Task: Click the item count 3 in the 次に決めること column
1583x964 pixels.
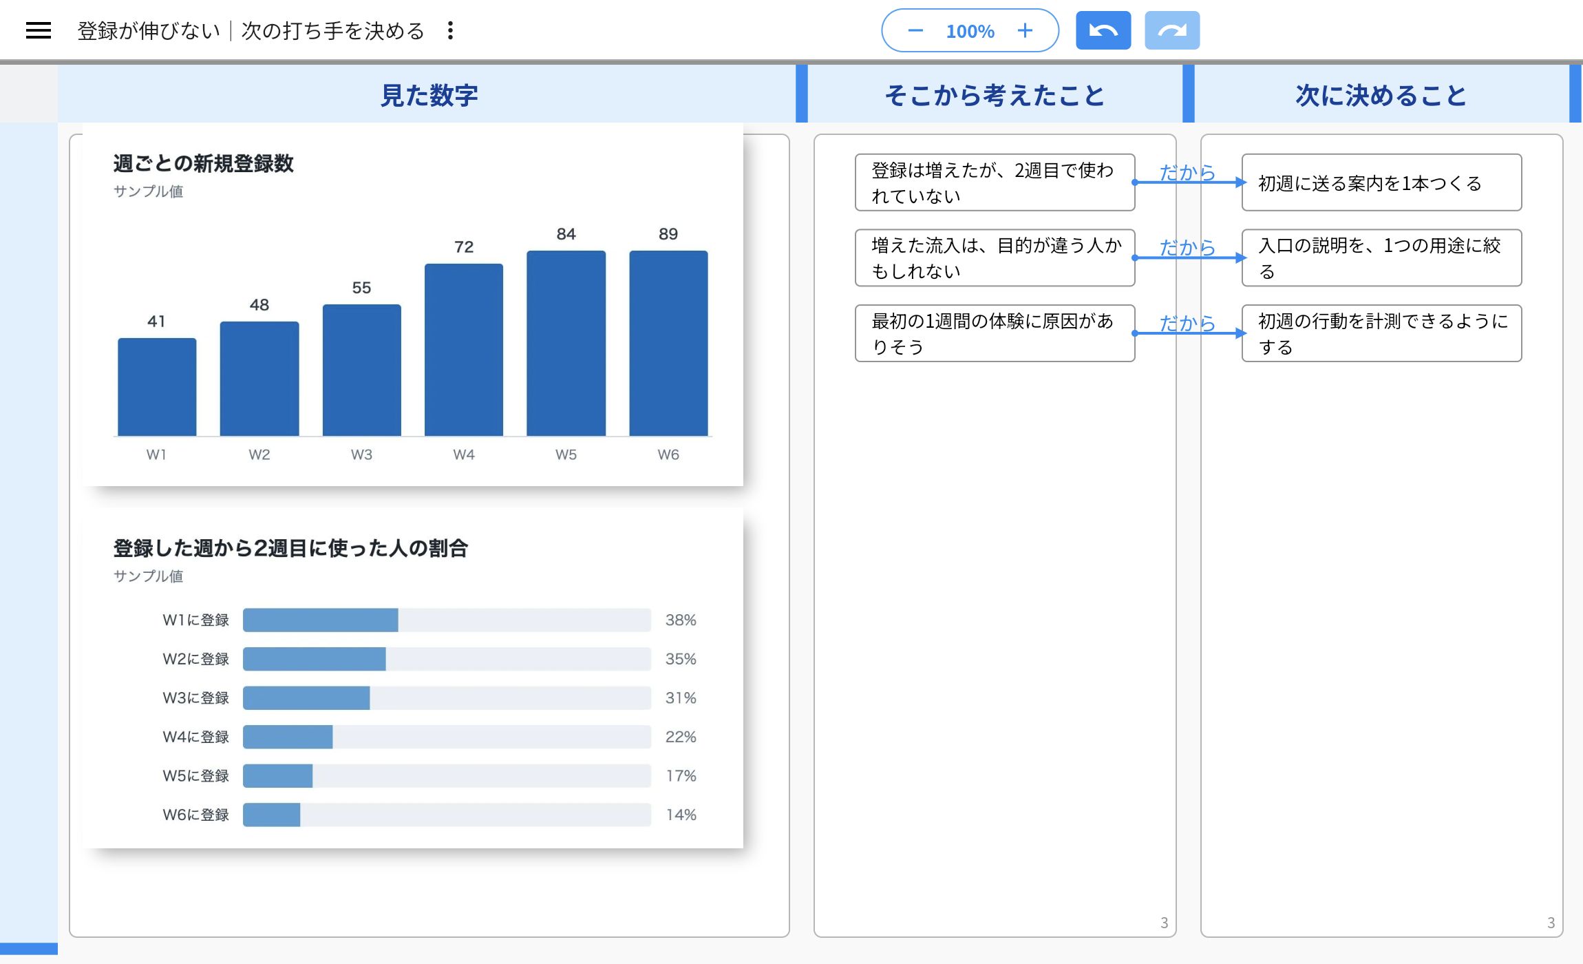Action: pos(1551,923)
